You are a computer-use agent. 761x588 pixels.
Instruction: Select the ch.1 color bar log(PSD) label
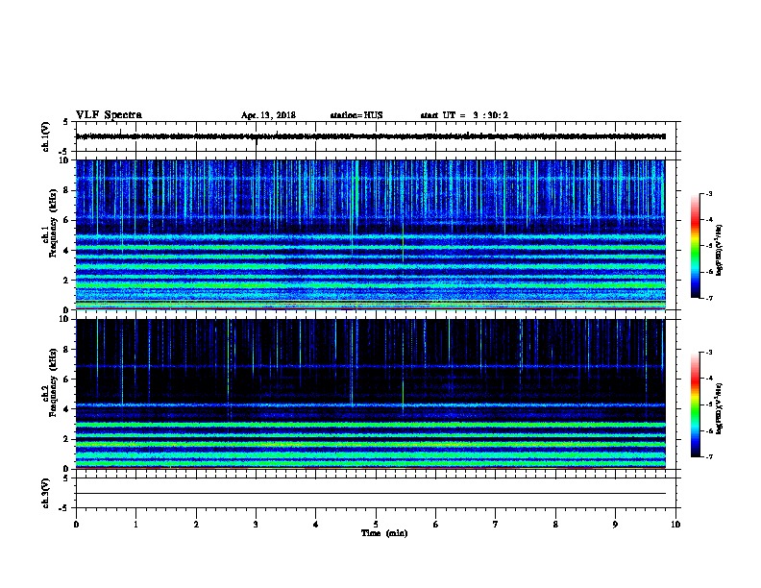coord(720,251)
